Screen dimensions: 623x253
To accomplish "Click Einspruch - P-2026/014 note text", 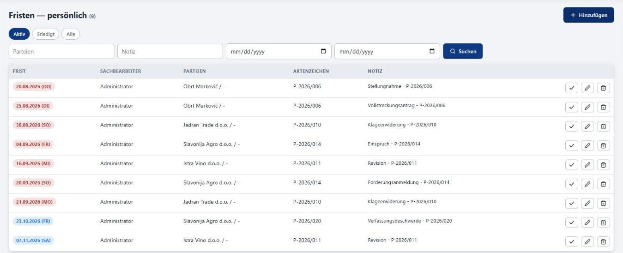I will click(x=394, y=144).
